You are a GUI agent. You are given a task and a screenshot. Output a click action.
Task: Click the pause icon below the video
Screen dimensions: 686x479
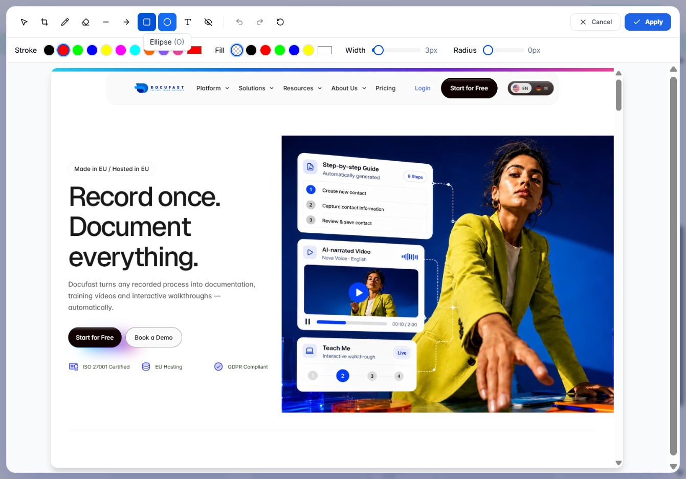(x=307, y=322)
